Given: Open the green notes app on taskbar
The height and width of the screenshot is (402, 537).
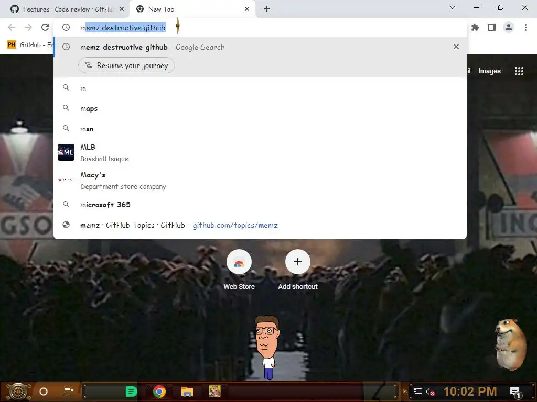Looking at the screenshot, I should click(131, 392).
